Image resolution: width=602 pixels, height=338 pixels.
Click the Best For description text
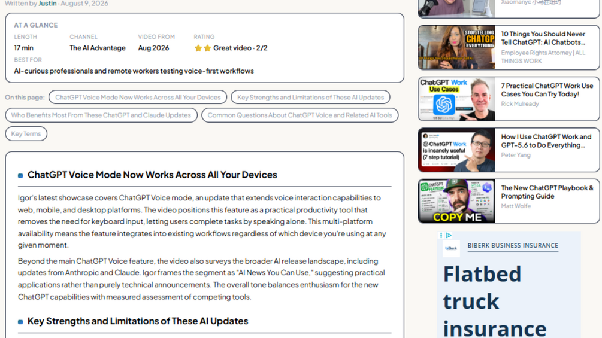coord(134,71)
